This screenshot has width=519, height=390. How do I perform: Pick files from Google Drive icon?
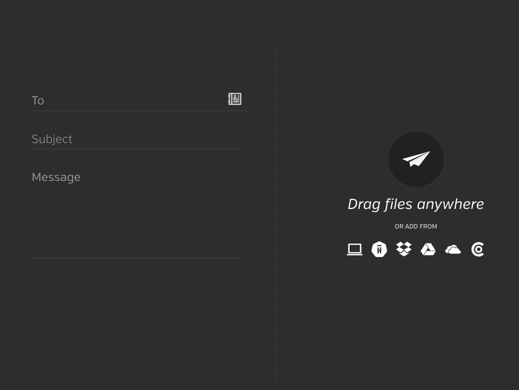point(428,249)
